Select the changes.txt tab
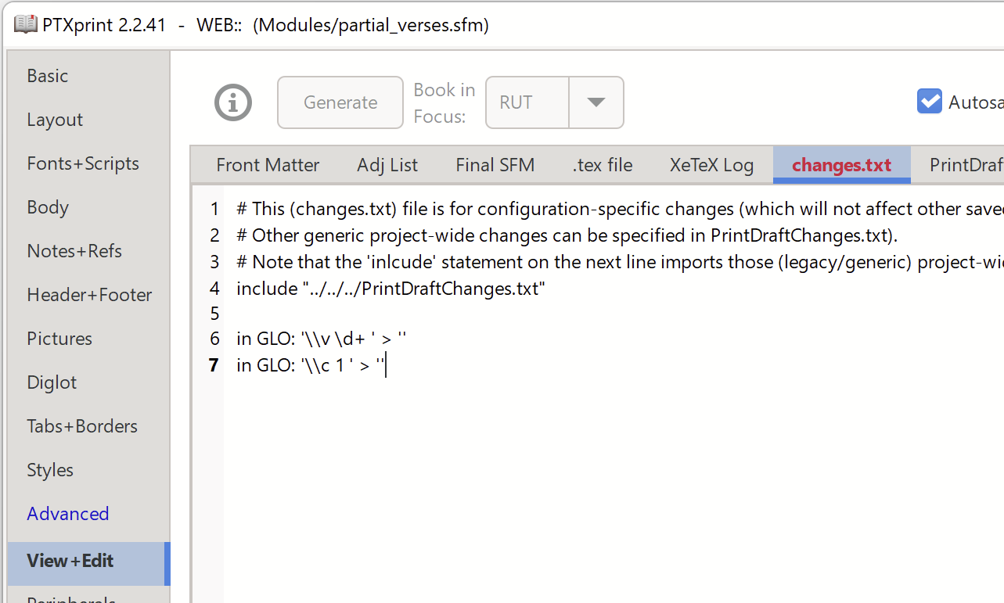The image size is (1004, 603). coord(841,165)
